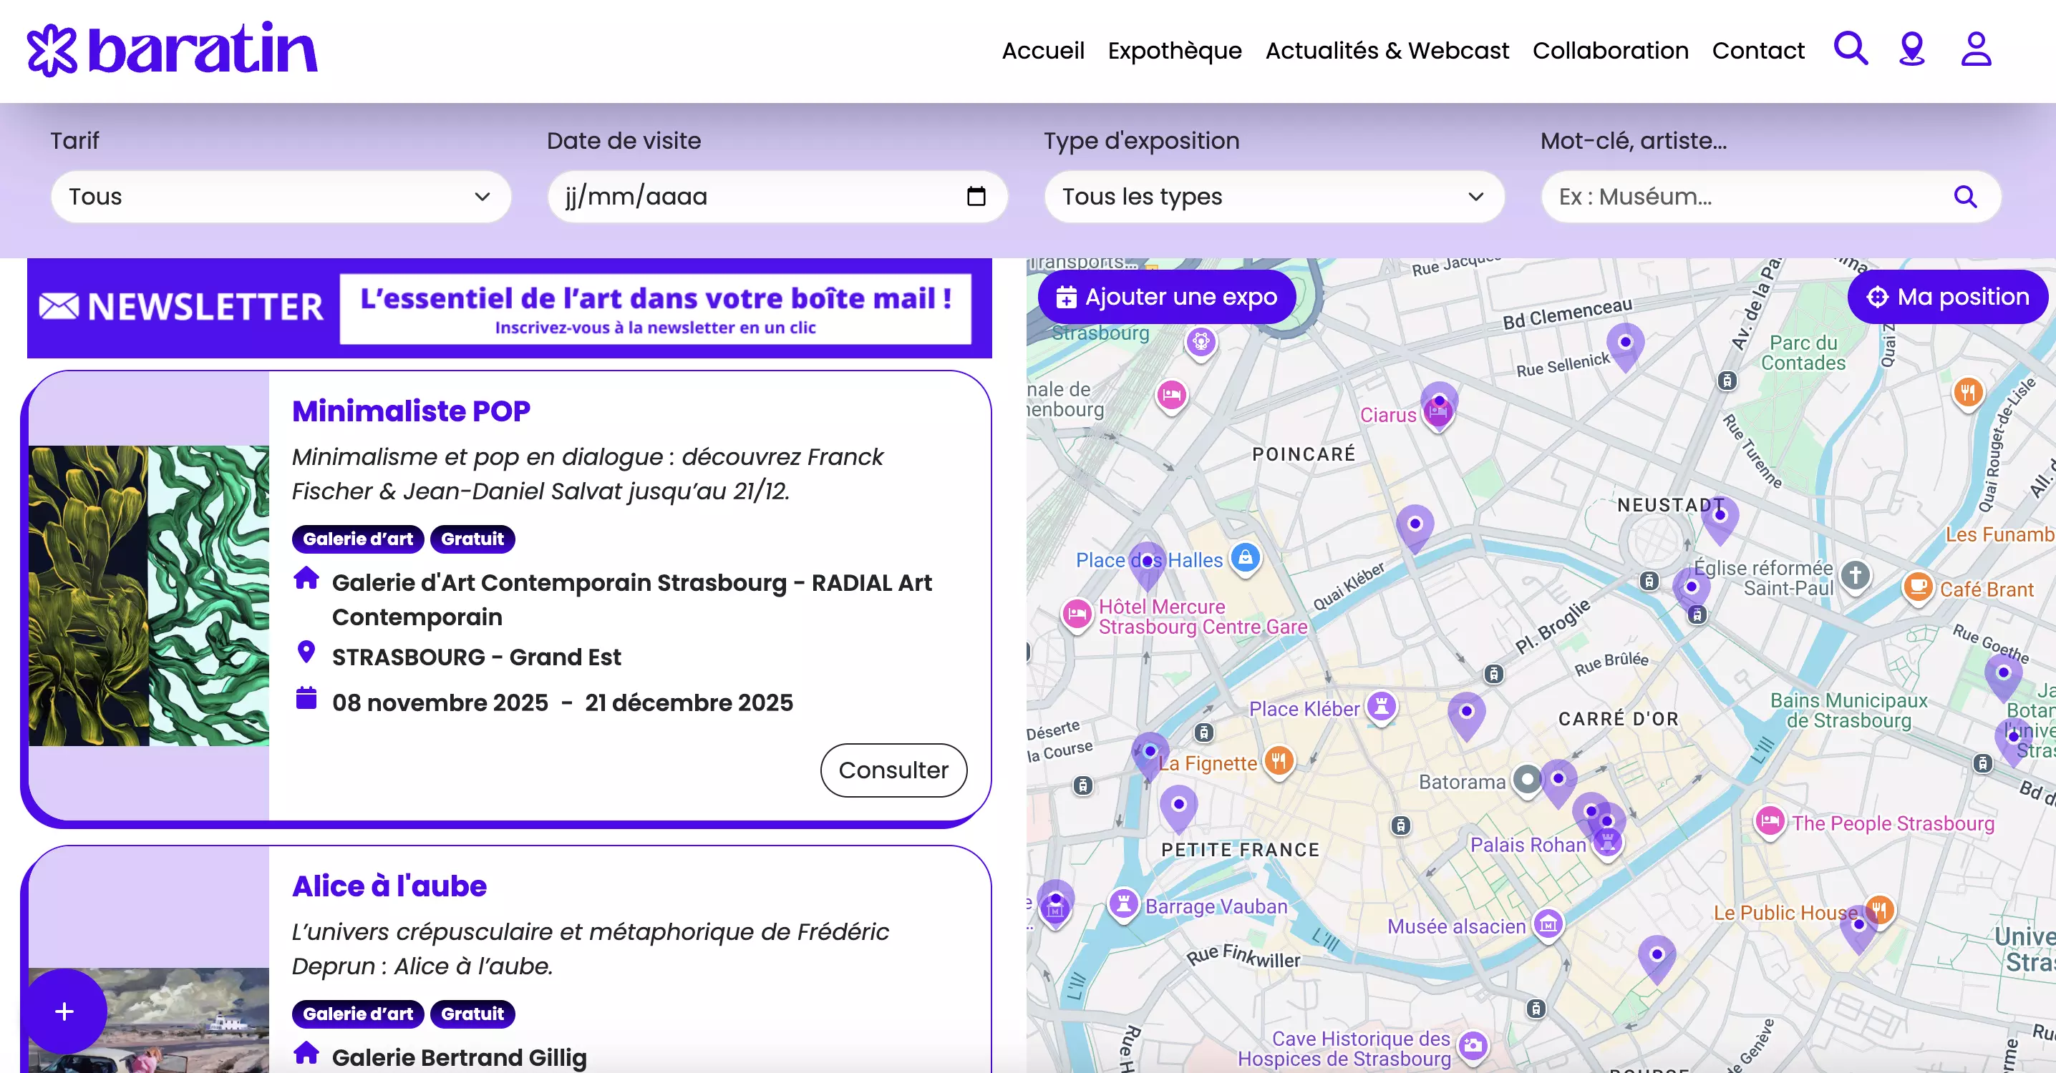Screen dimensions: 2056x1073
Task: Open the user account profile icon
Action: pyautogui.click(x=1975, y=49)
